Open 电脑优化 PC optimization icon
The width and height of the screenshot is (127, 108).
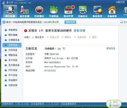tap(83, 11)
